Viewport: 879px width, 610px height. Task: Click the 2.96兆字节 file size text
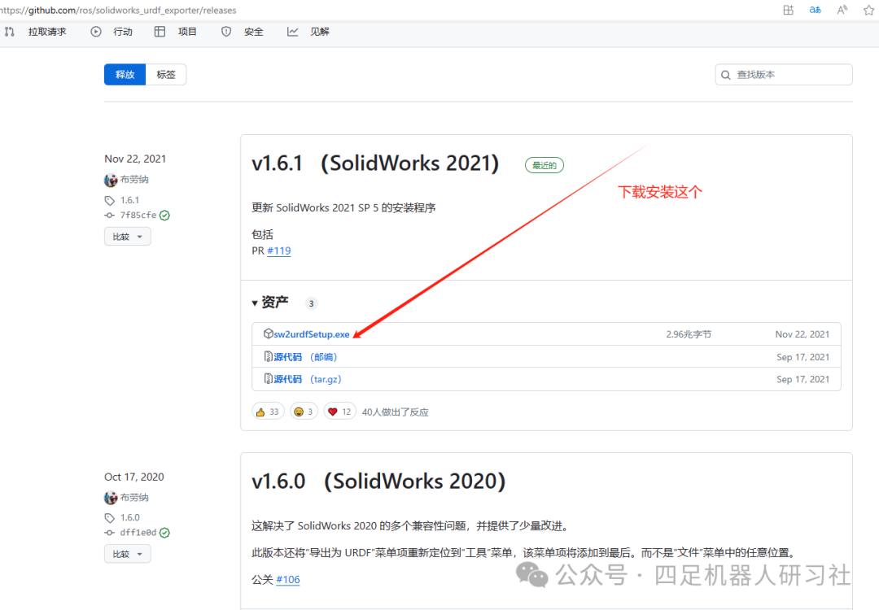[689, 334]
